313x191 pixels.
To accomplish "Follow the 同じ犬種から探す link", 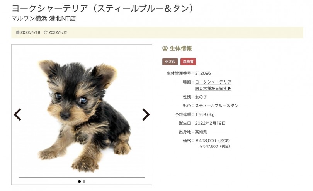I will point(213,88).
